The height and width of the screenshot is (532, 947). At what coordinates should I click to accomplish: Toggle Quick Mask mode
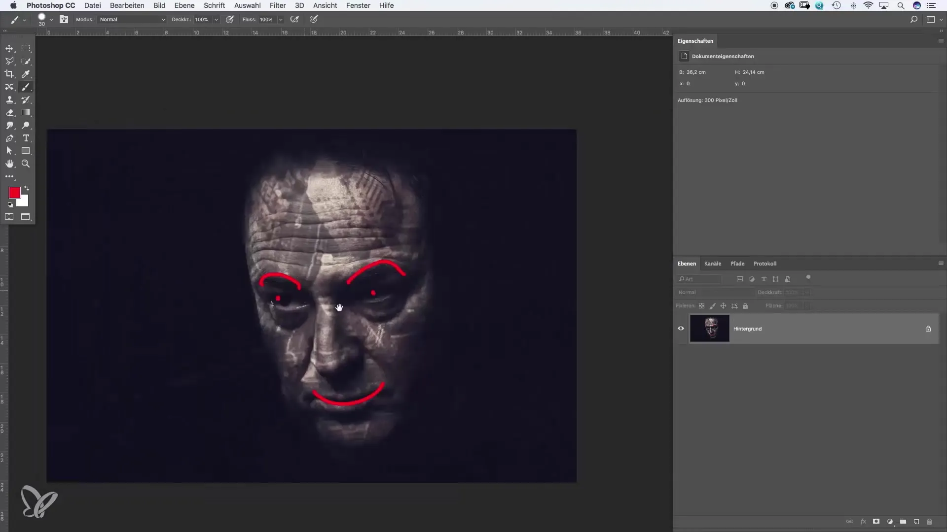point(9,217)
